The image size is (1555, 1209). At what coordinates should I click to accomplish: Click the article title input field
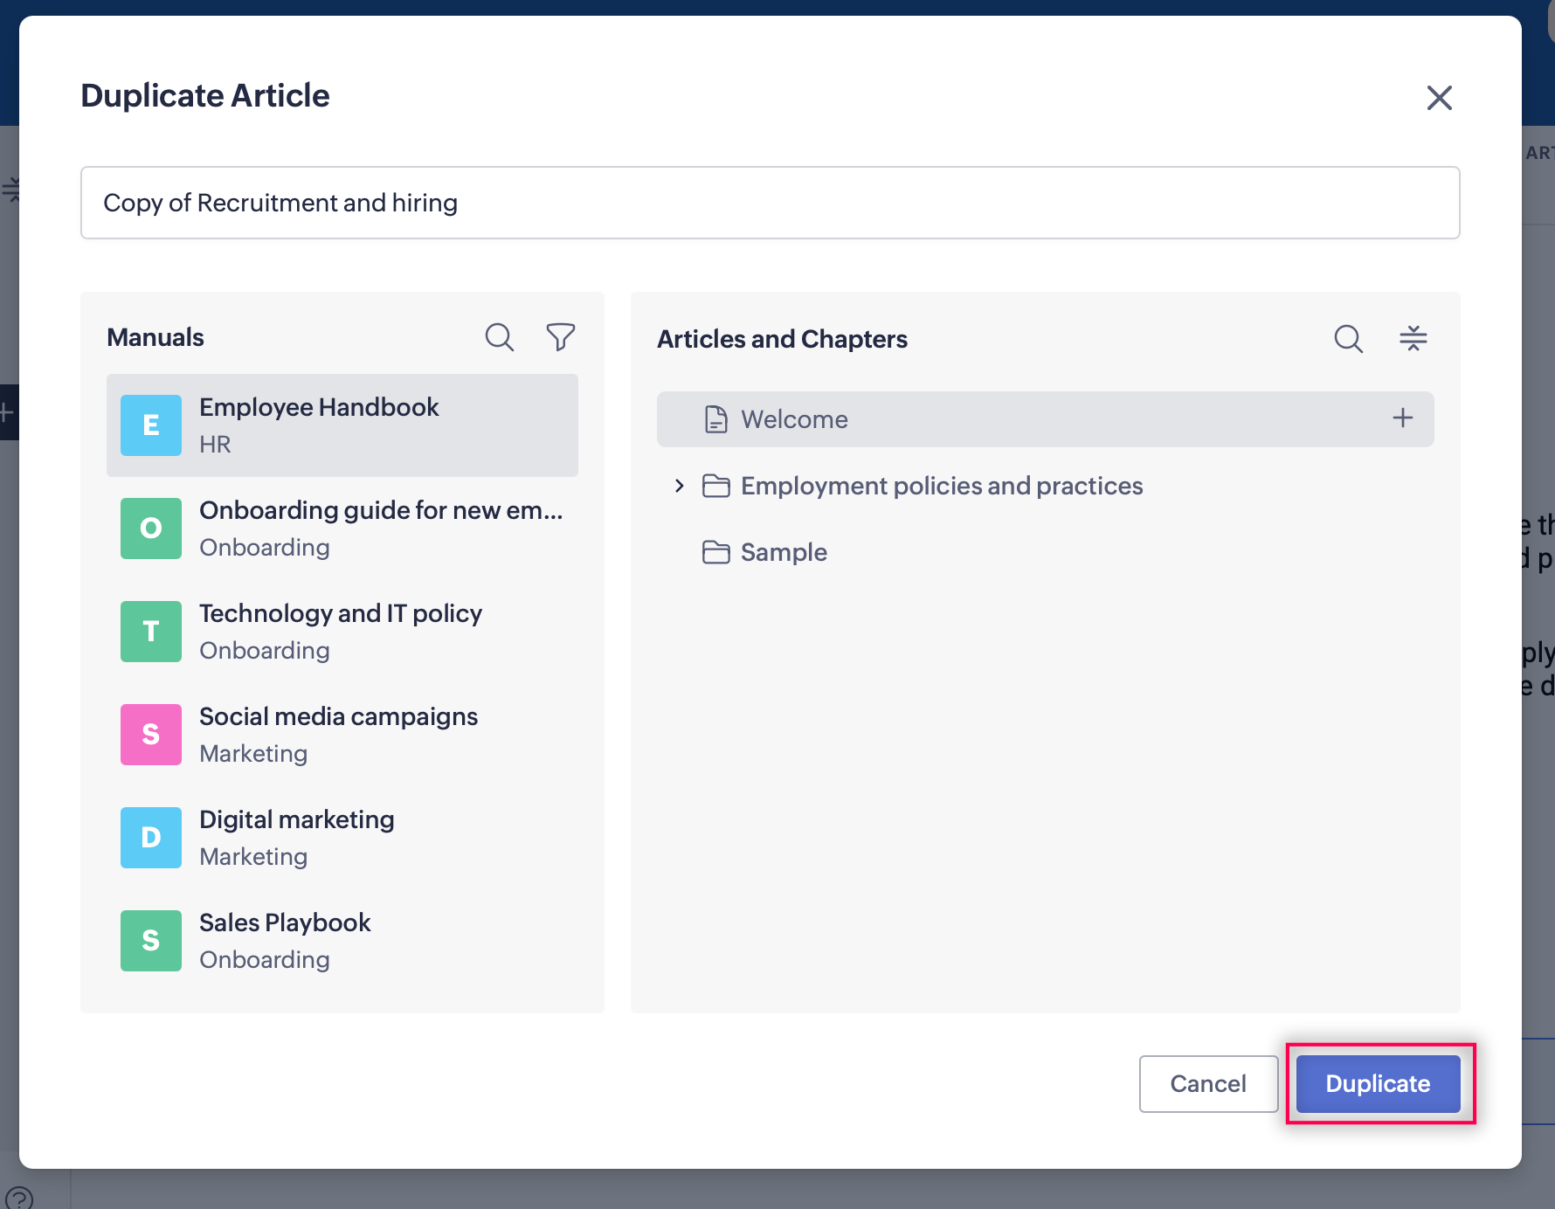click(770, 203)
